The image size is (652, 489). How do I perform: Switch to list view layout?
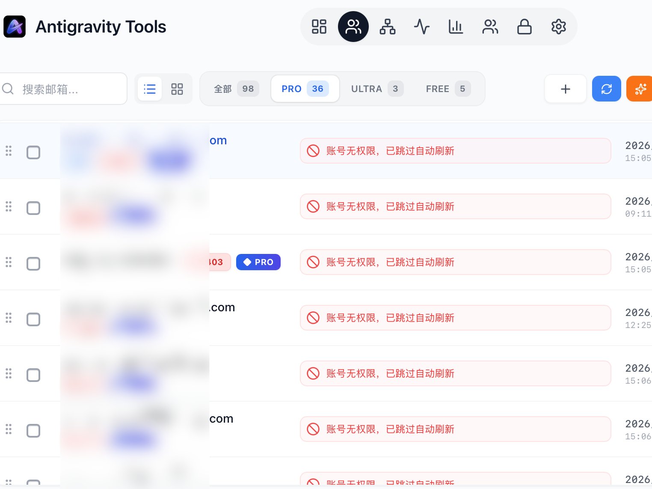[x=150, y=89]
